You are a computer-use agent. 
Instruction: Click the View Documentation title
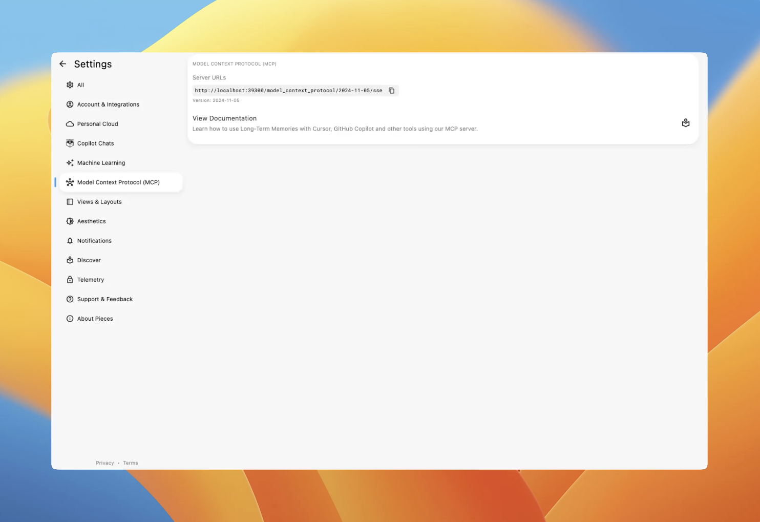(224, 118)
